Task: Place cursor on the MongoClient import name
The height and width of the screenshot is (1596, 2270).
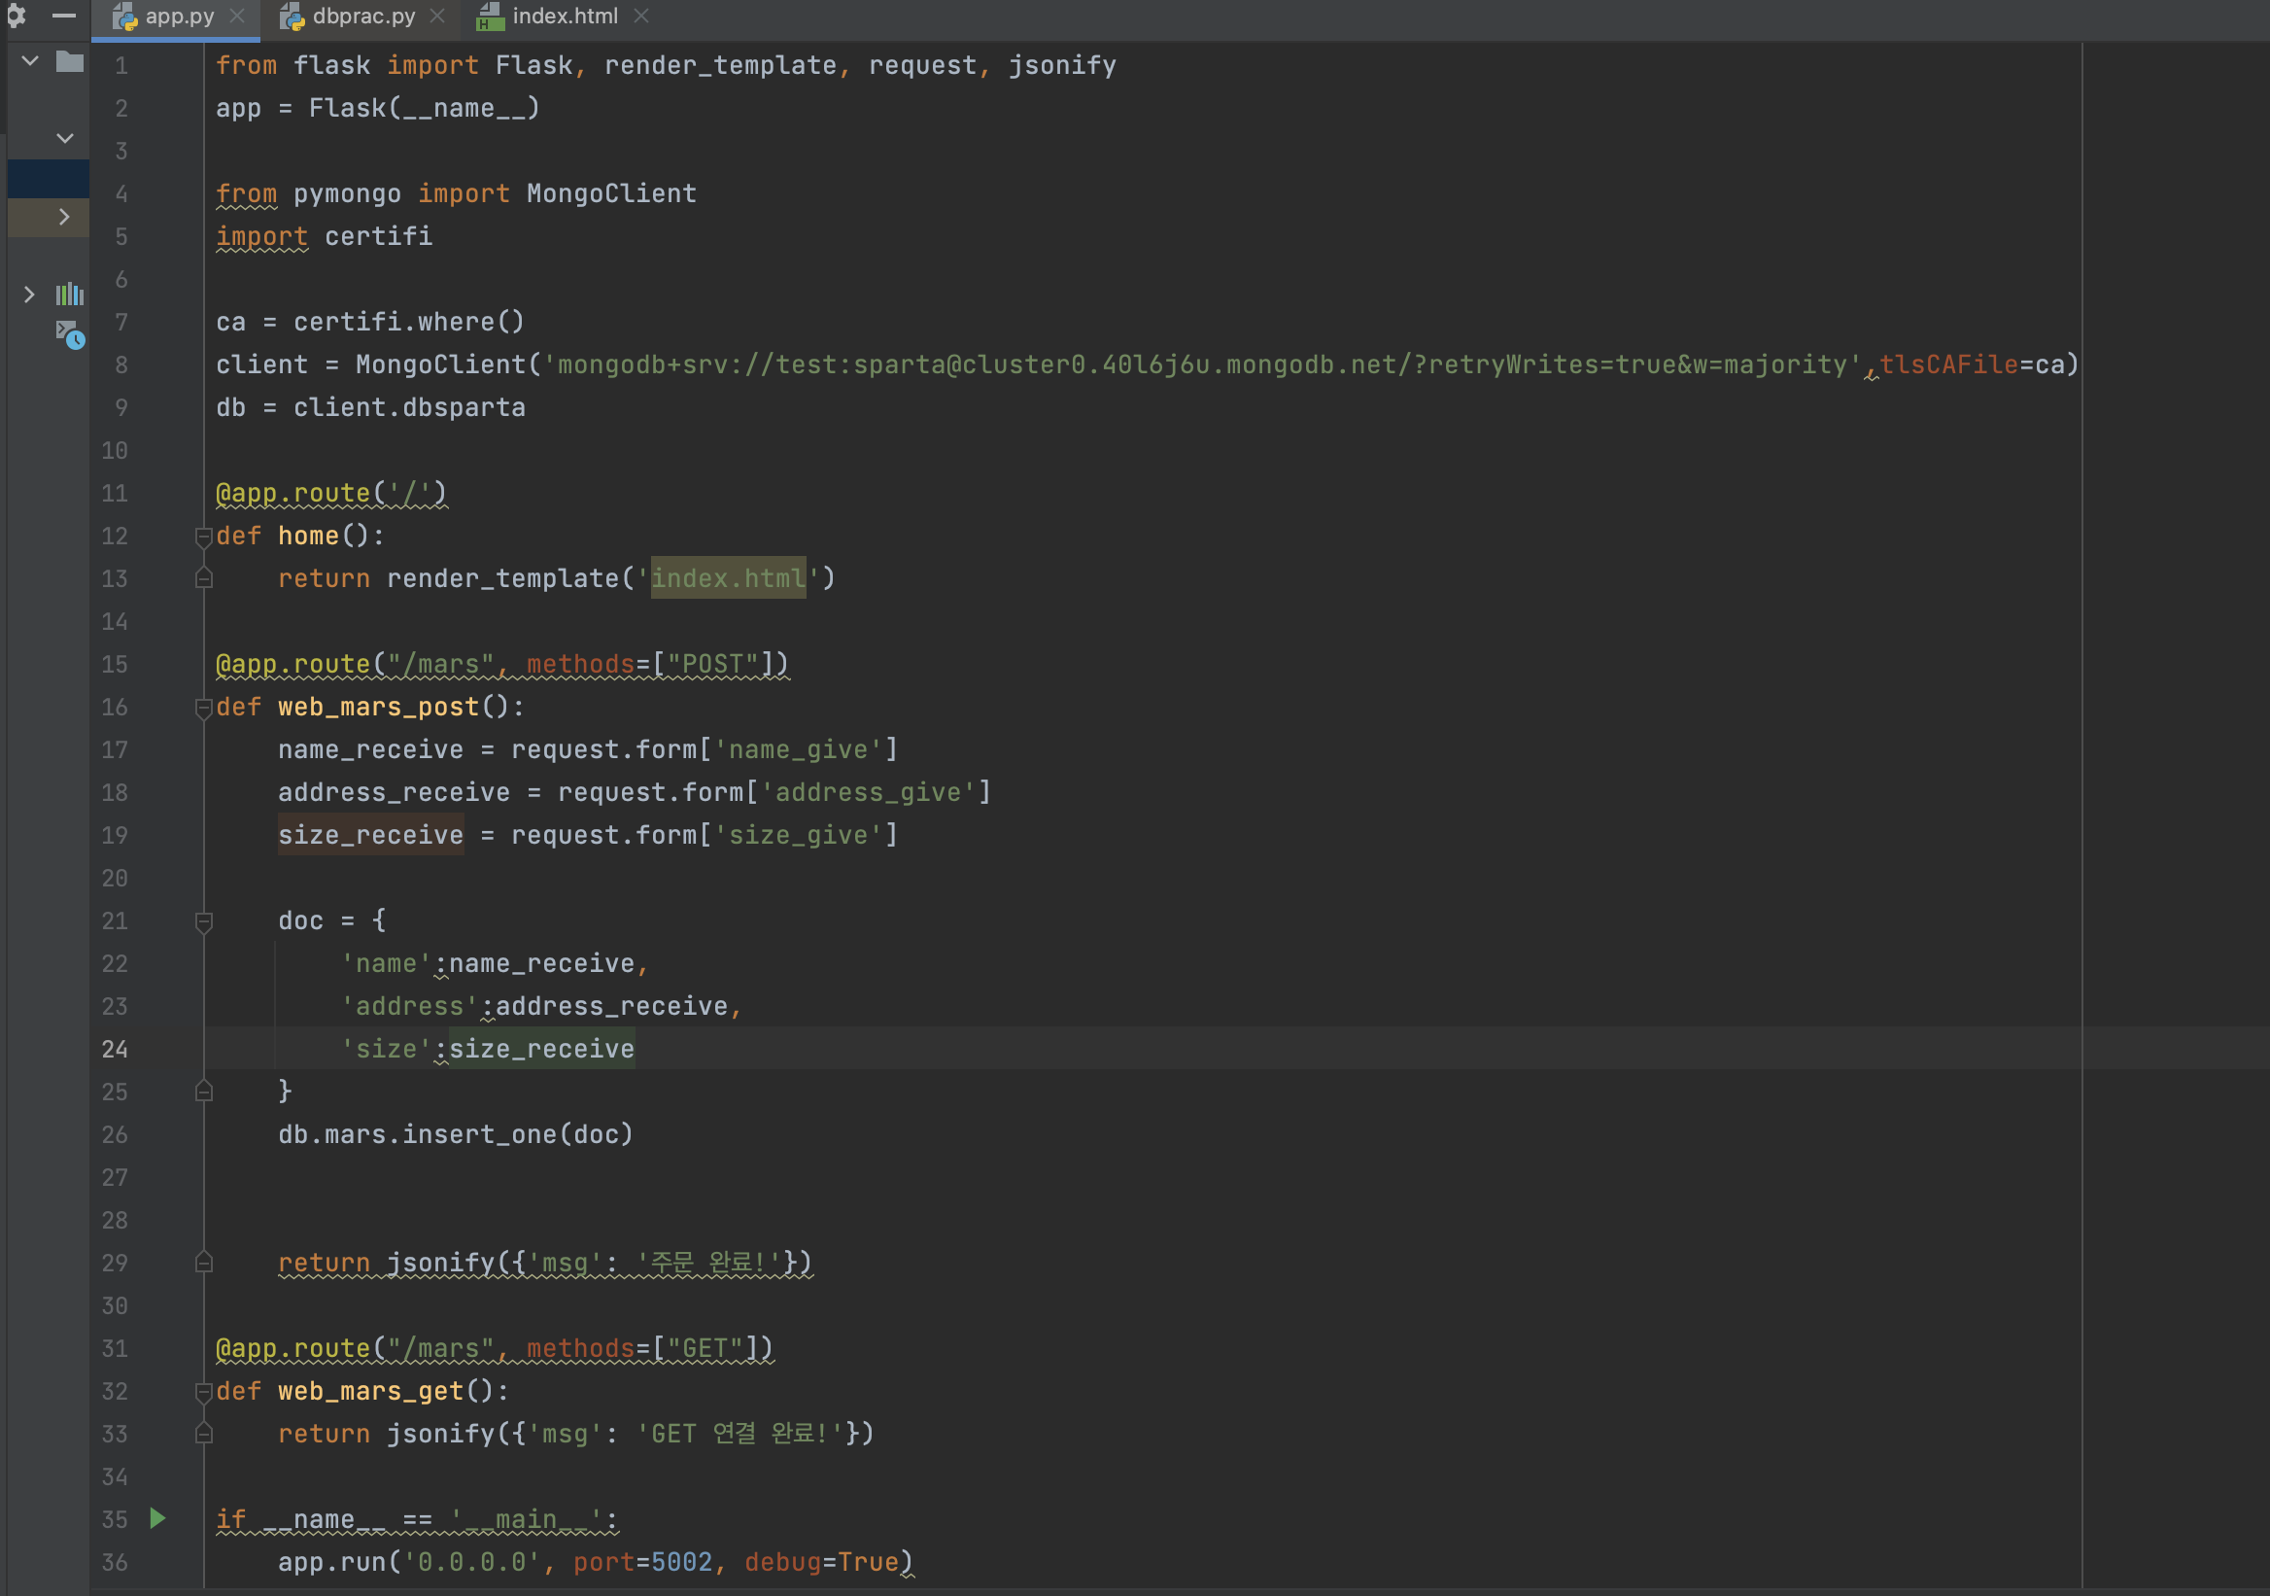Action: pyautogui.click(x=612, y=193)
